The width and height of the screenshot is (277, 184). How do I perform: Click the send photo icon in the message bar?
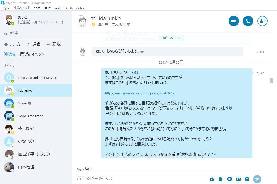point(212,179)
